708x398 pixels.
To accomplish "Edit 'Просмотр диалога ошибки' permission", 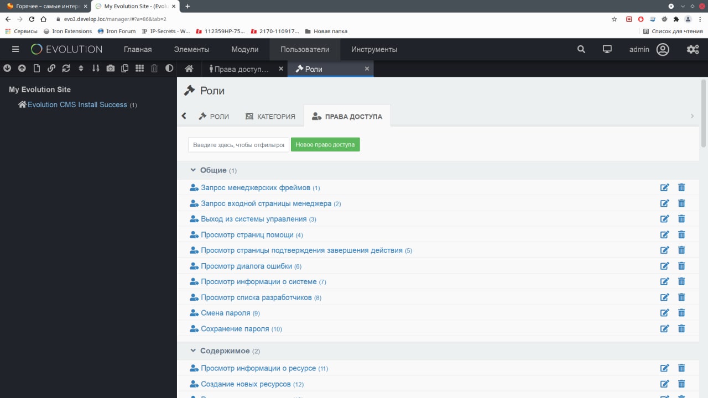I will coord(665,266).
